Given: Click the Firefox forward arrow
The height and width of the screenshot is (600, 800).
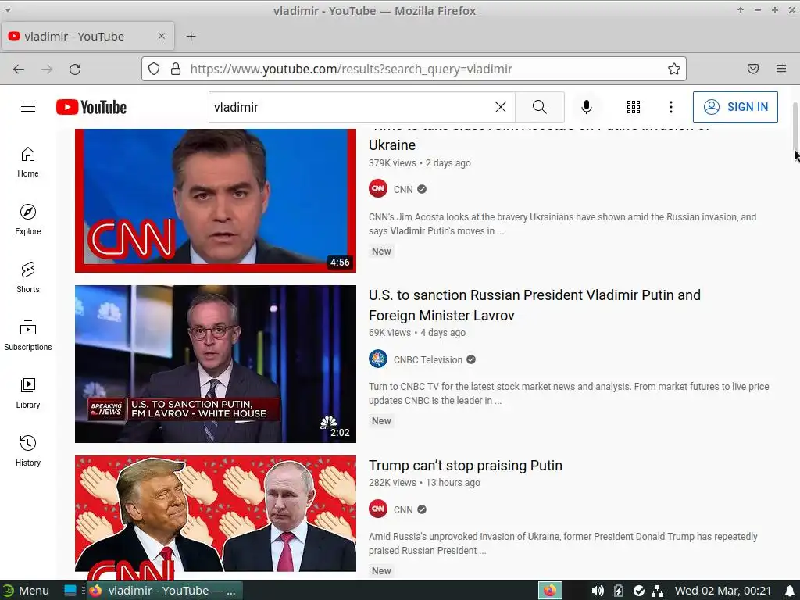Looking at the screenshot, I should [47, 69].
